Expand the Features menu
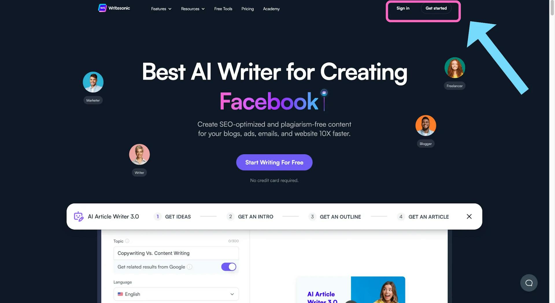Image resolution: width=555 pixels, height=303 pixels. 161,9
